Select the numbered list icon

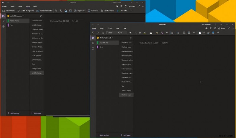[178, 33]
